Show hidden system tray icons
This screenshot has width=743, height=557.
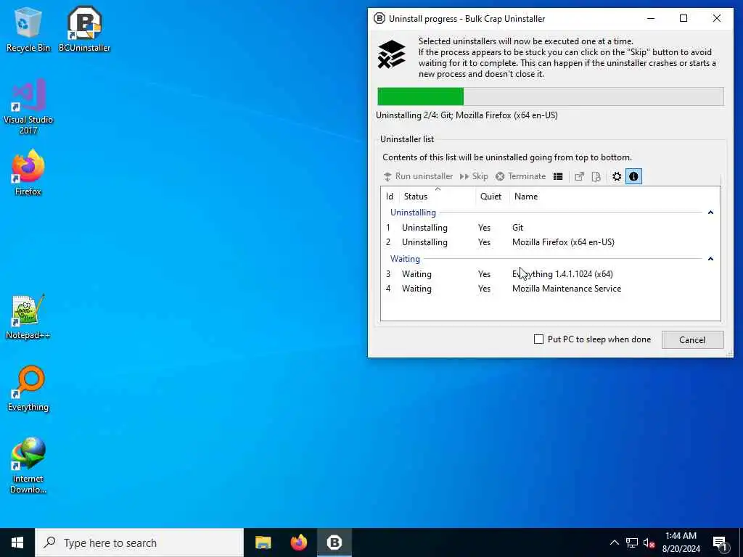[614, 542]
